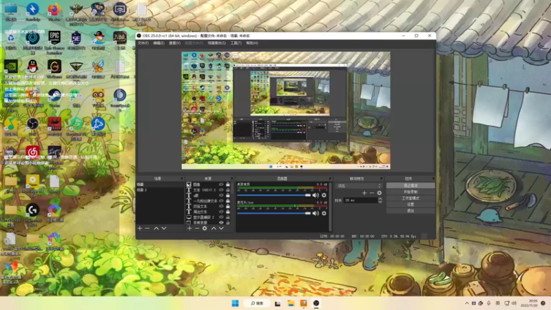Image resolution: width=551 pixels, height=310 pixels.
Task: Pop out the 场景 dock using its header icon
Action: pyautogui.click(x=182, y=178)
